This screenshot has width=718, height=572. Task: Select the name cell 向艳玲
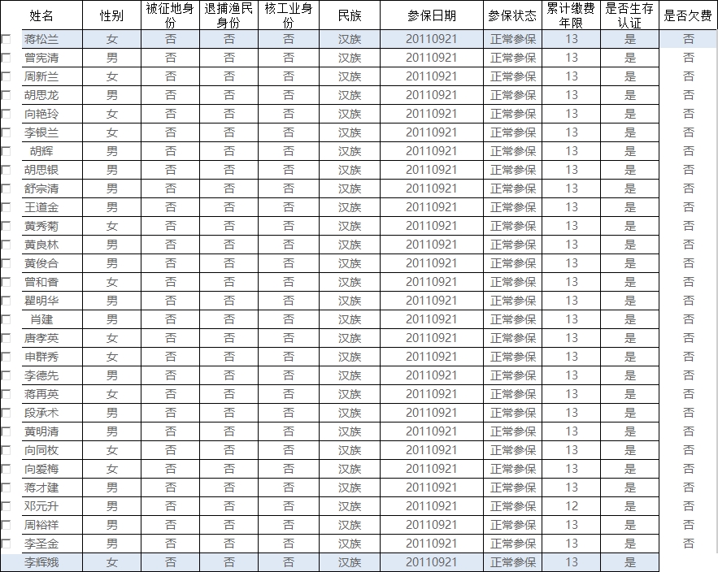[41, 114]
